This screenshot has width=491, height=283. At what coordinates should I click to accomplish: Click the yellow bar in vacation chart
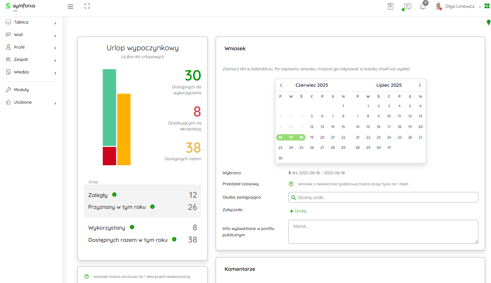pyautogui.click(x=124, y=130)
